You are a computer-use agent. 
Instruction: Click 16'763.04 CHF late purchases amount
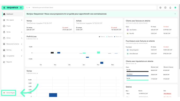tap(116, 30)
